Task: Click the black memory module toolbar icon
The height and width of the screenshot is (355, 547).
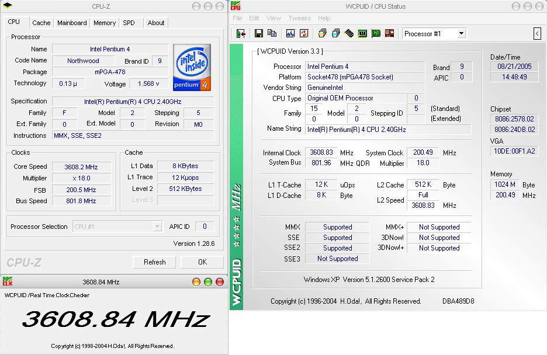Action: 349,33
